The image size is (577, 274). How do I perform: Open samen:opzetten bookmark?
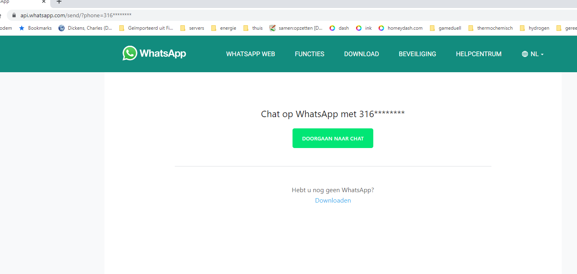click(x=296, y=28)
